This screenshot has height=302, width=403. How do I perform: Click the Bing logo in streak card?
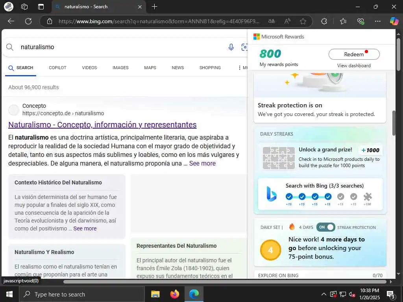[272, 194]
